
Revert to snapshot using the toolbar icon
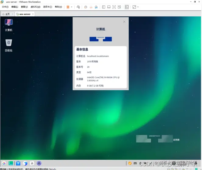91,7
